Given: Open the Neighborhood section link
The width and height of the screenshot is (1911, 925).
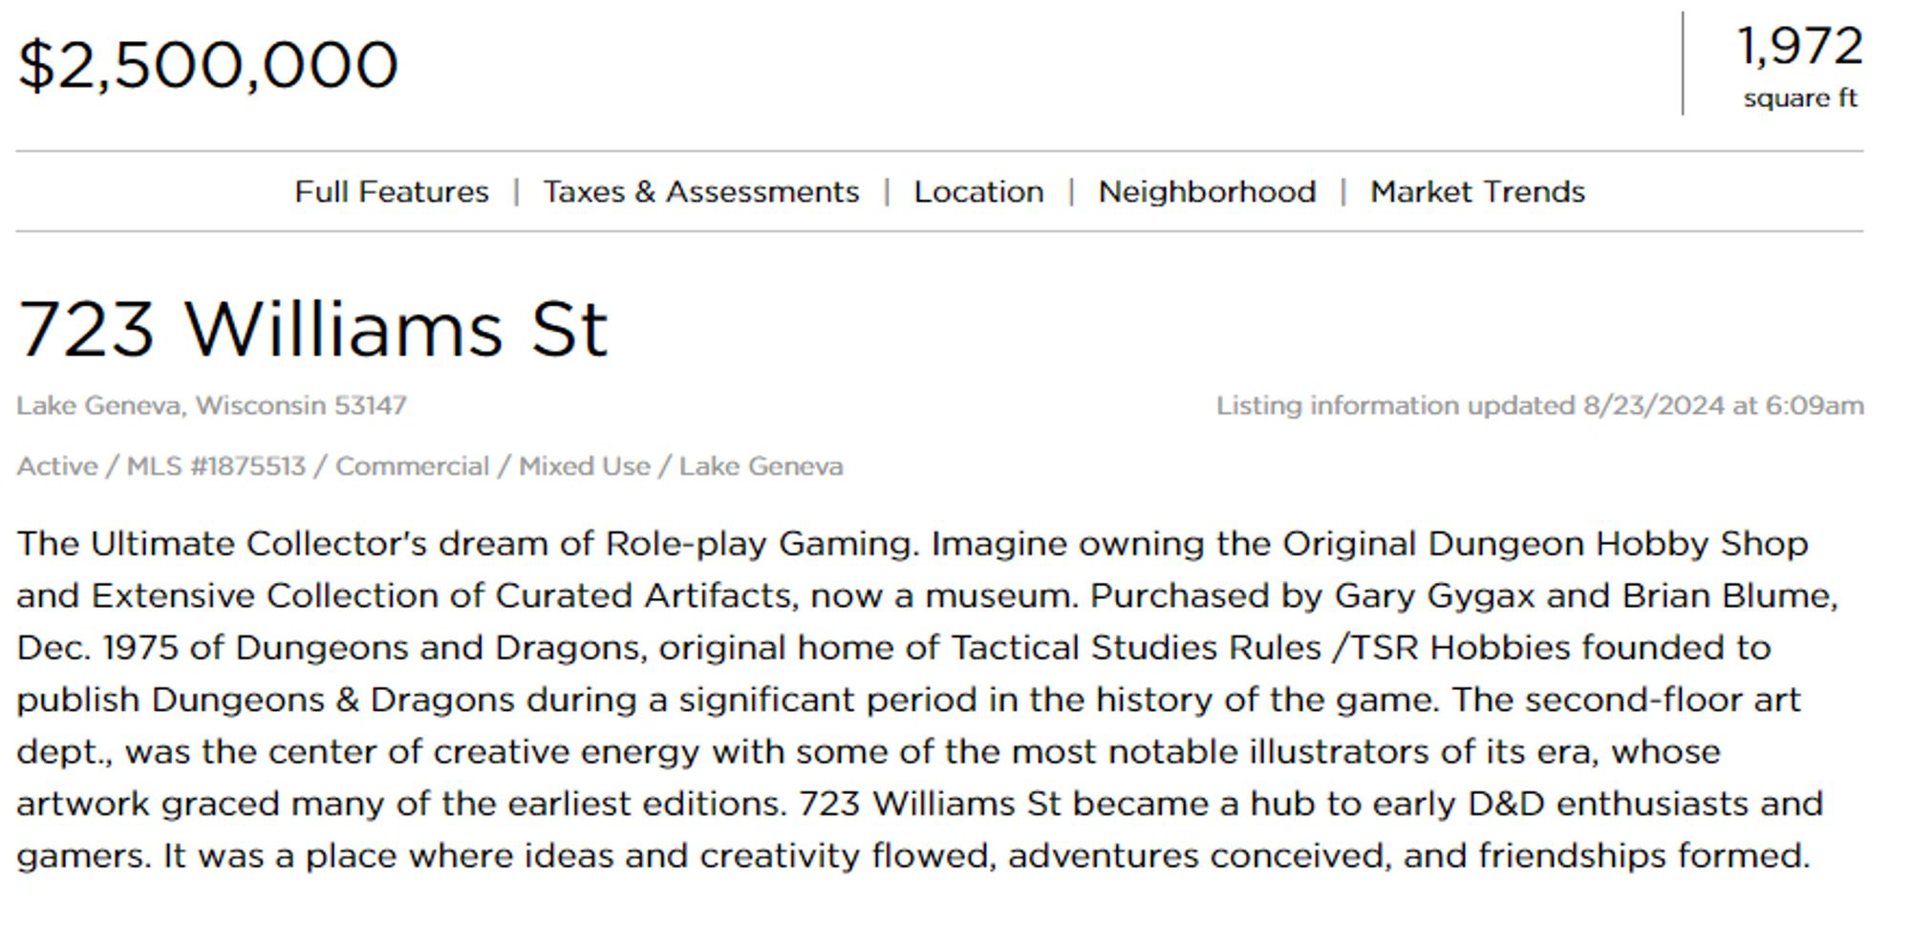Looking at the screenshot, I should pyautogui.click(x=1206, y=192).
